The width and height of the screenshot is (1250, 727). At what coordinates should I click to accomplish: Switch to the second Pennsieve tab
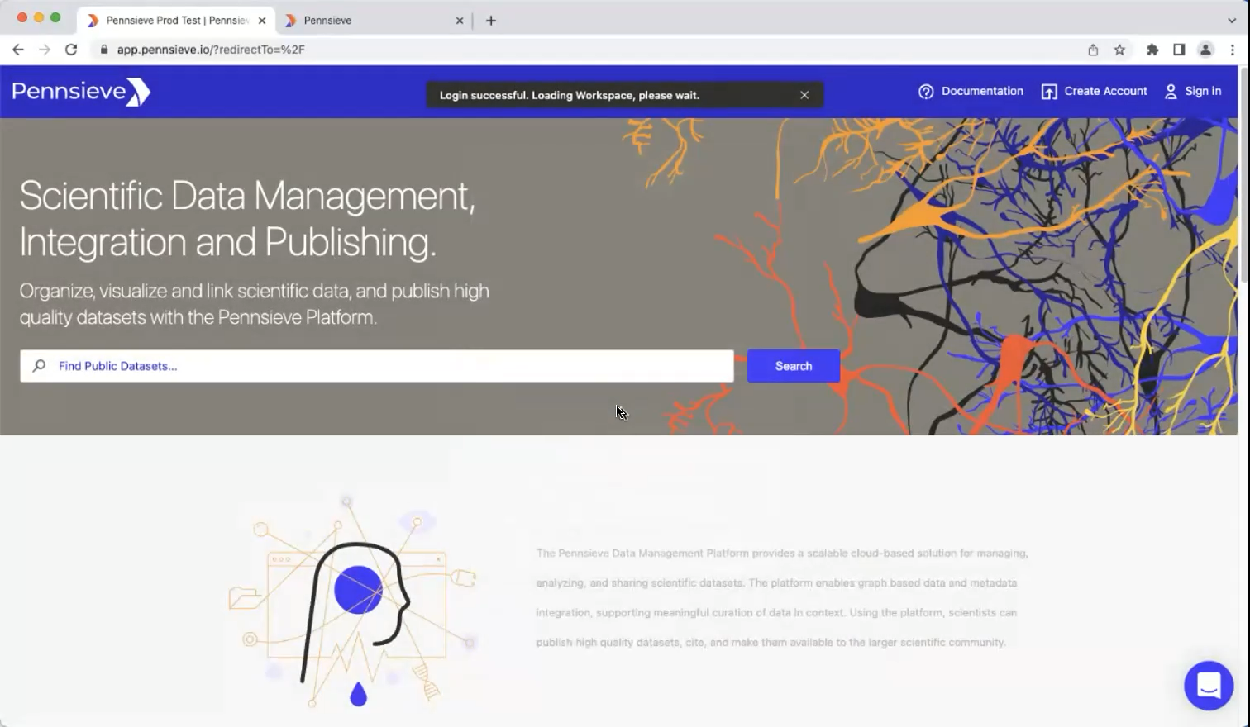tap(374, 21)
